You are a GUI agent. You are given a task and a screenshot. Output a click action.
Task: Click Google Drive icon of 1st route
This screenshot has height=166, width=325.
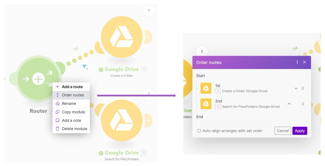(206, 88)
